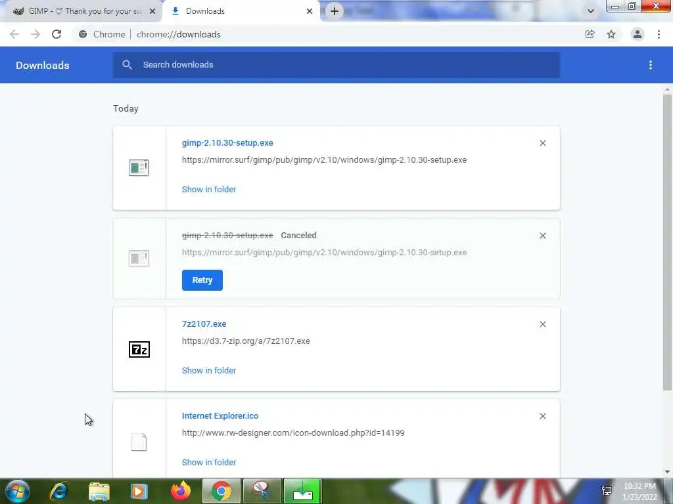Click the Chrome site info chip
Screen dimensions: 673x504
coord(103,34)
